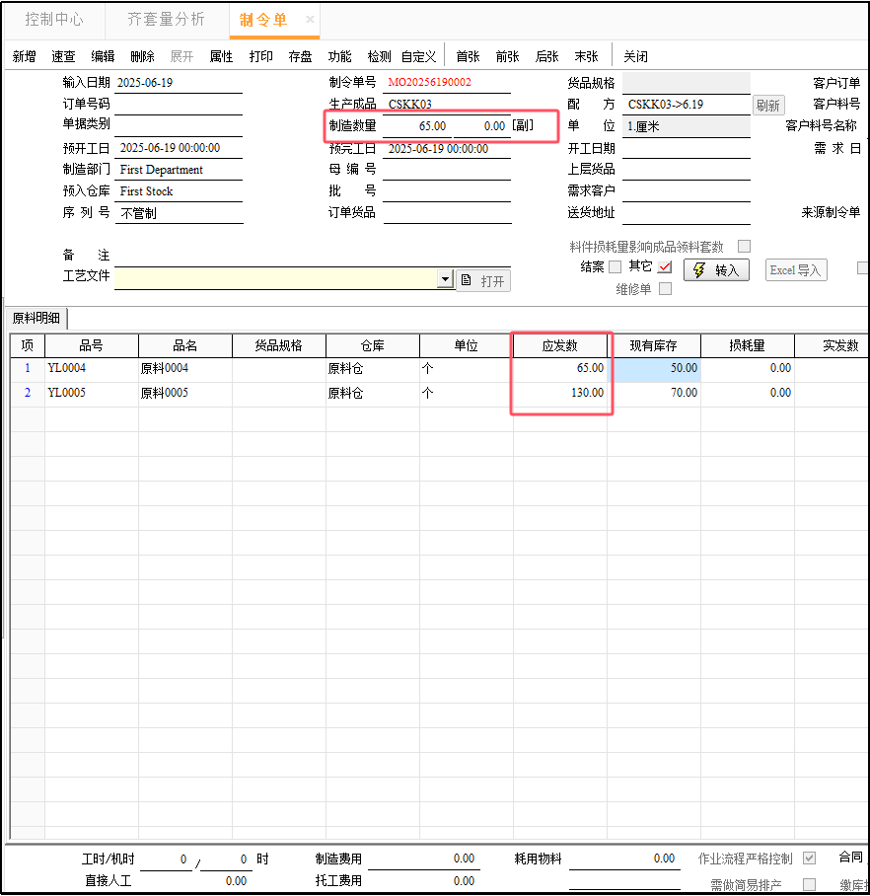Click 存盘 to save the order
This screenshot has height=896, width=870.
(x=301, y=56)
